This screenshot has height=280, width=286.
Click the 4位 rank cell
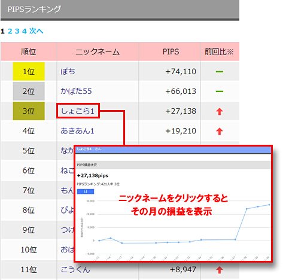(x=29, y=131)
